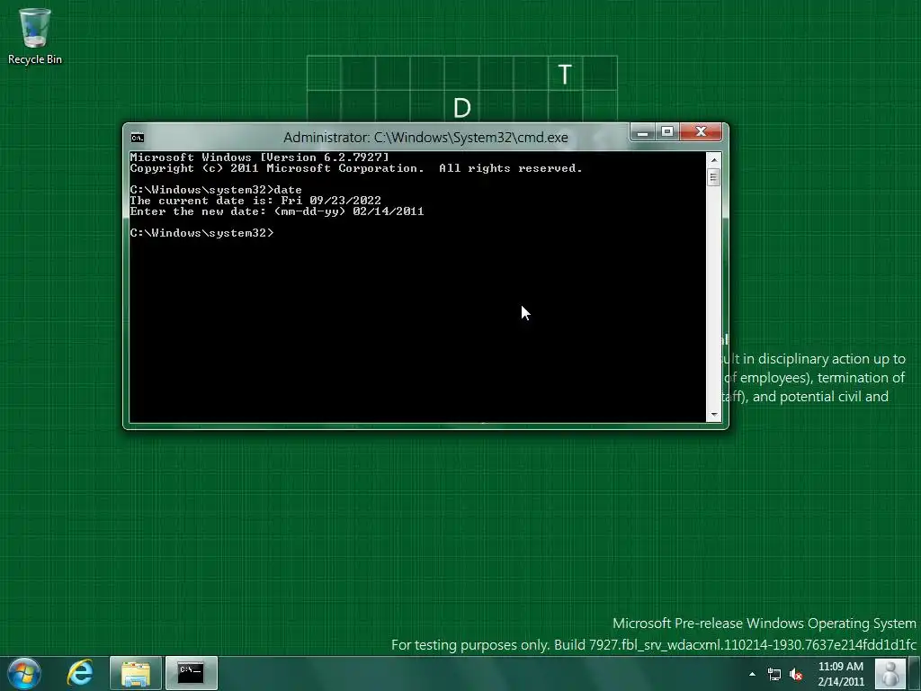Open the Recycle Bin desktop icon
921x691 pixels.
35,35
